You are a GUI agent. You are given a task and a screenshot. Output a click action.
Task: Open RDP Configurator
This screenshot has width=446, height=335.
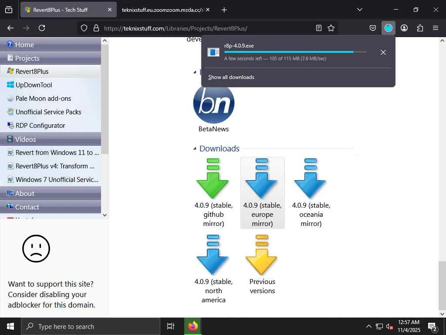click(x=51, y=126)
